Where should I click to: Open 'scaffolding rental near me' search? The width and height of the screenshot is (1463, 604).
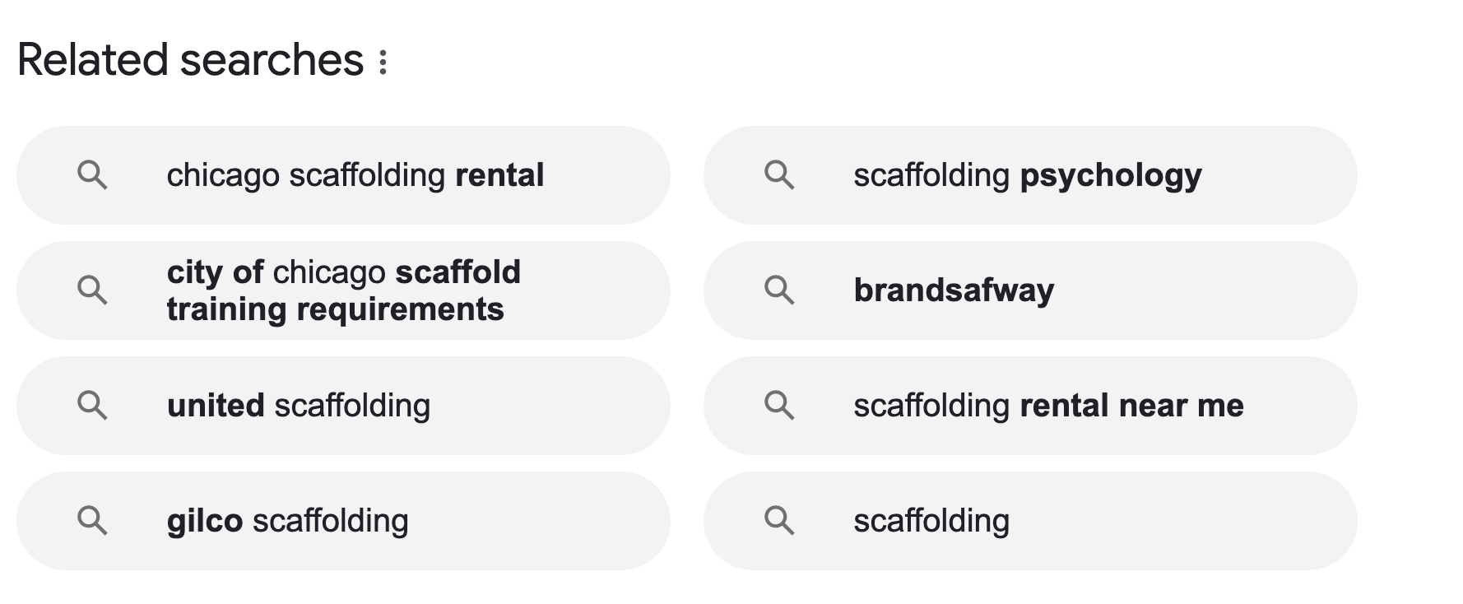[x=1047, y=406]
